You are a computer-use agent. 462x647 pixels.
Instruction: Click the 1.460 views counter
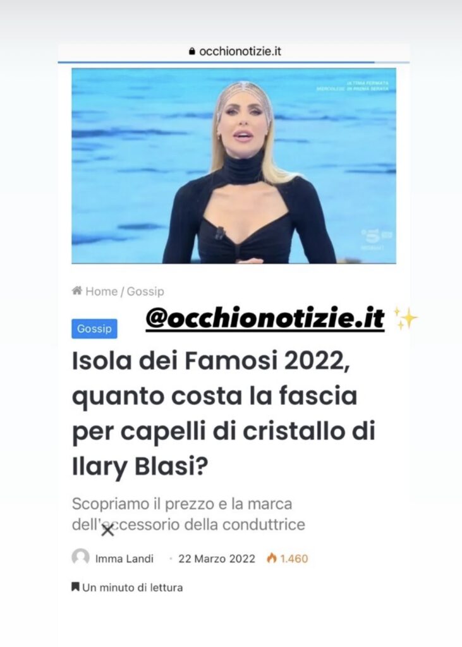[x=294, y=559]
